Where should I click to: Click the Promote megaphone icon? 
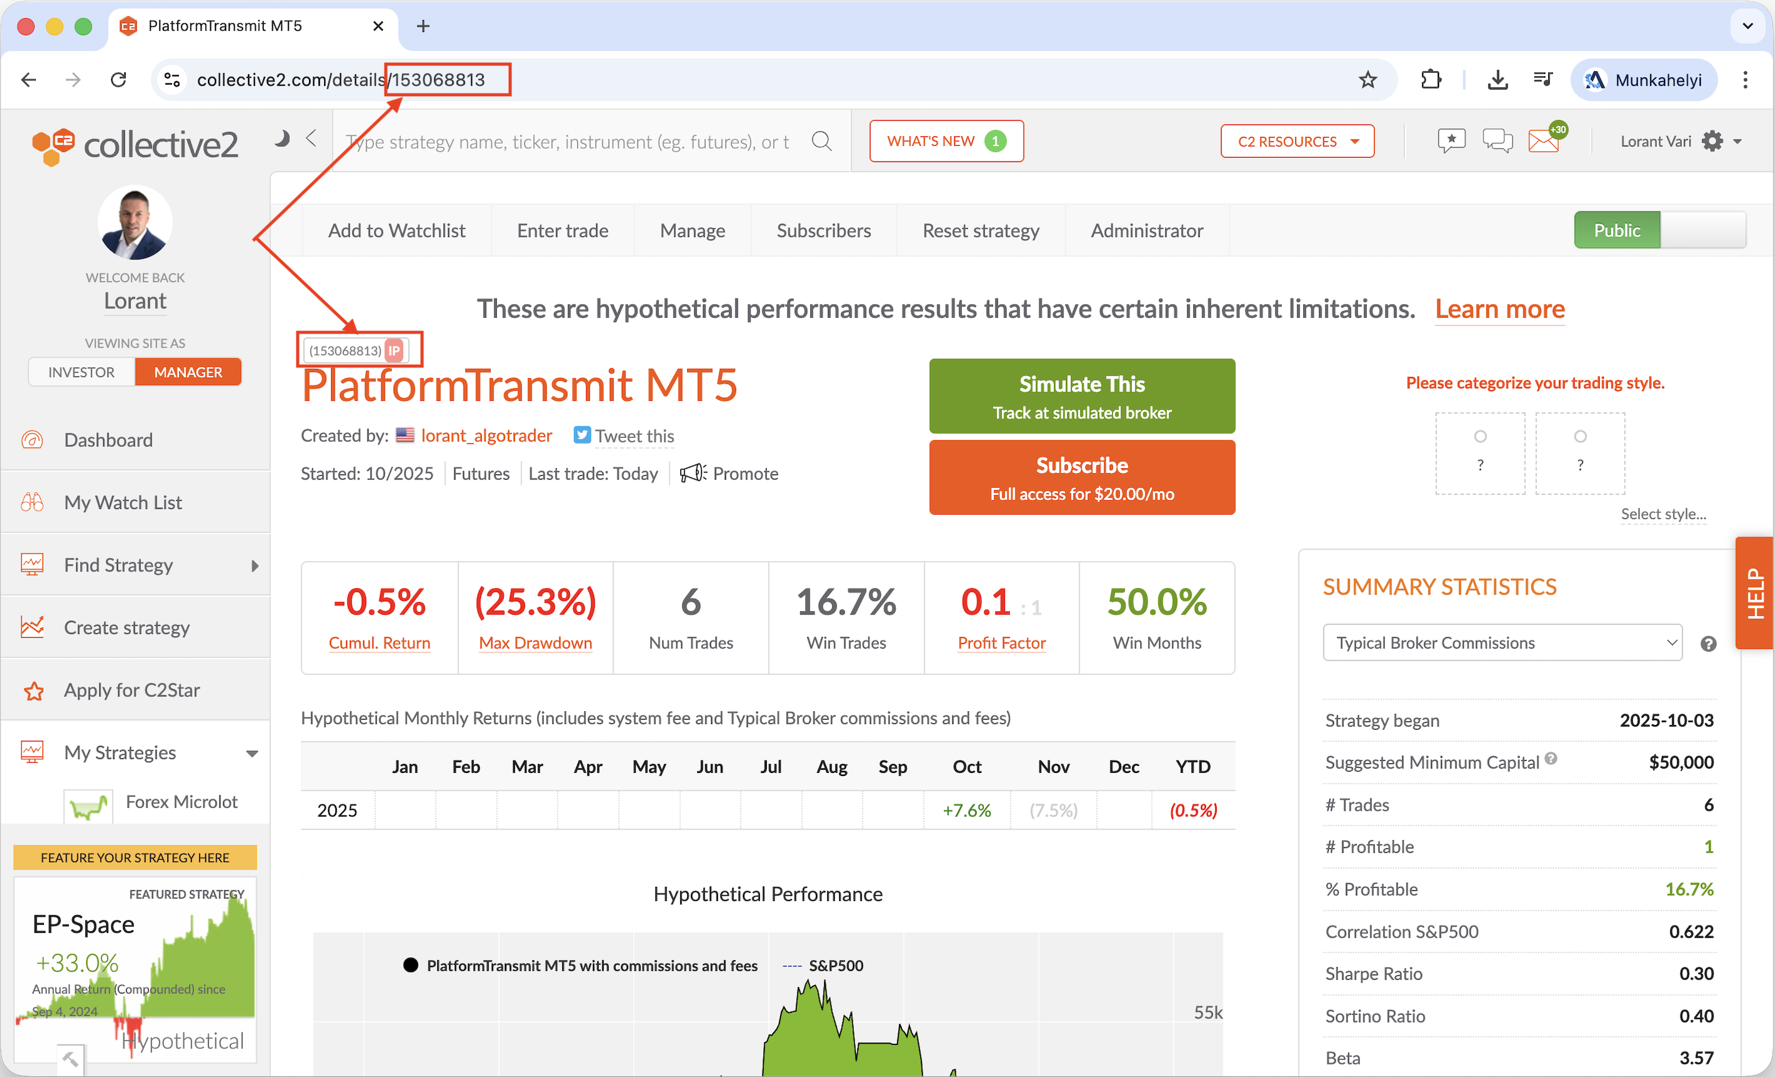(x=693, y=474)
